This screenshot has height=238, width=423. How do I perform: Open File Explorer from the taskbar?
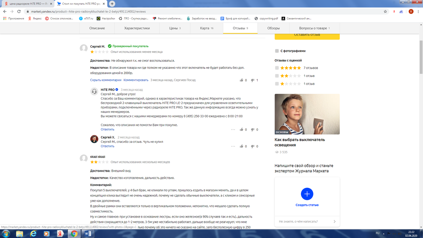20,233
